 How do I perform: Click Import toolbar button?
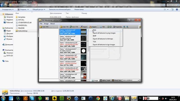pyautogui.click(x=84, y=27)
